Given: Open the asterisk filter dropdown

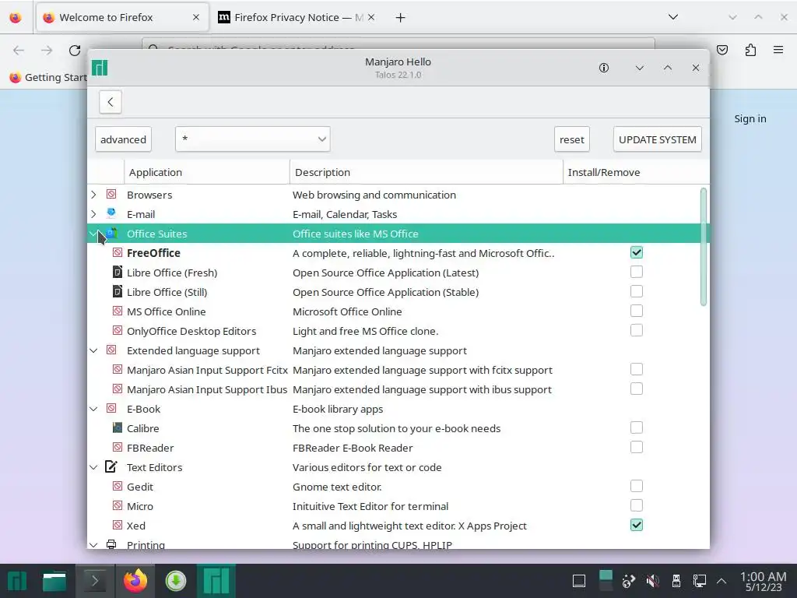Looking at the screenshot, I should (253, 139).
